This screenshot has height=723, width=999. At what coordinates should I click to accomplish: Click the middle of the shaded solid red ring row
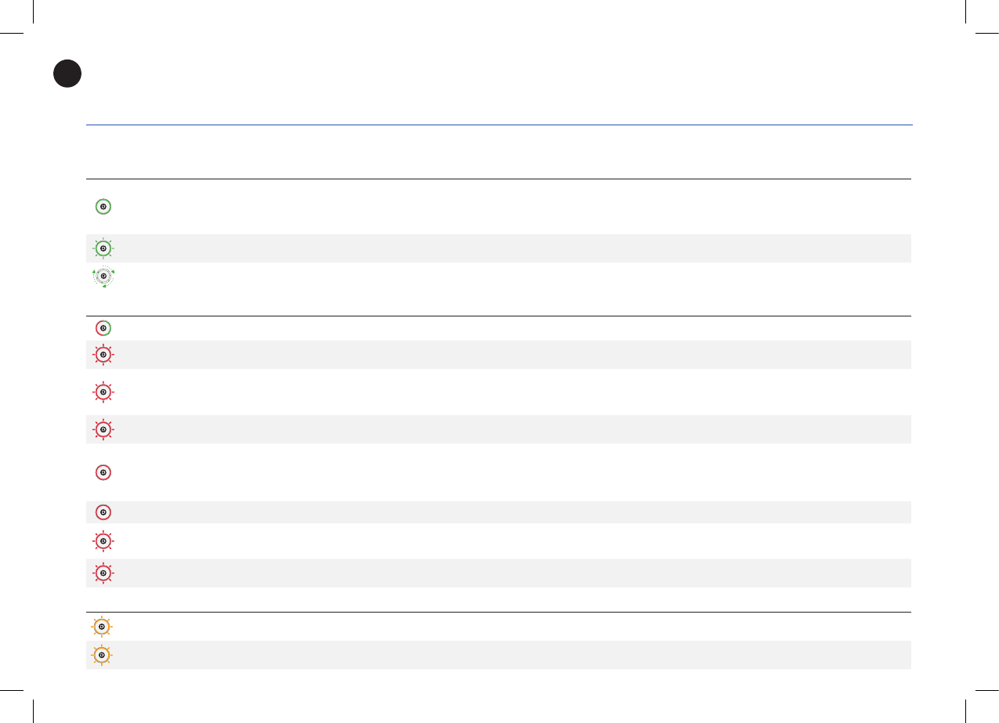(498, 512)
